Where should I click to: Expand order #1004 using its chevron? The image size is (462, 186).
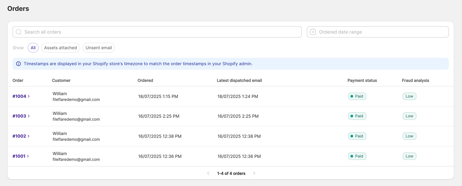pyautogui.click(x=29, y=96)
